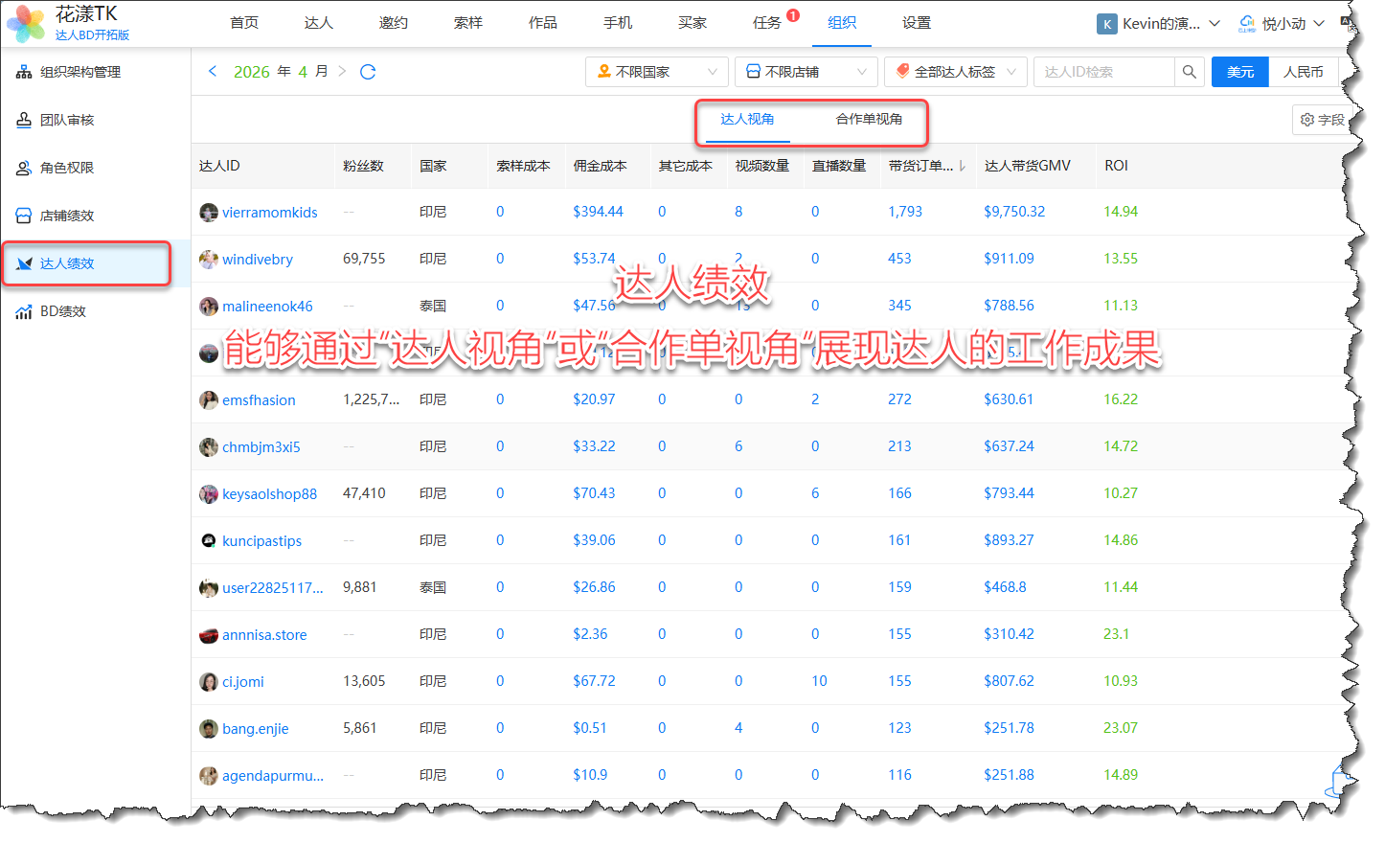Expand the 不限店铺 store dropdown
Screen dimensions: 1385x843
(x=806, y=72)
